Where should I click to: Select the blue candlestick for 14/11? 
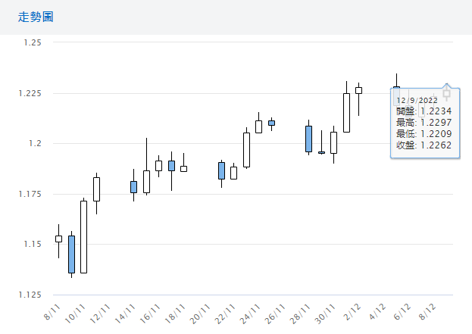[x=133, y=186]
